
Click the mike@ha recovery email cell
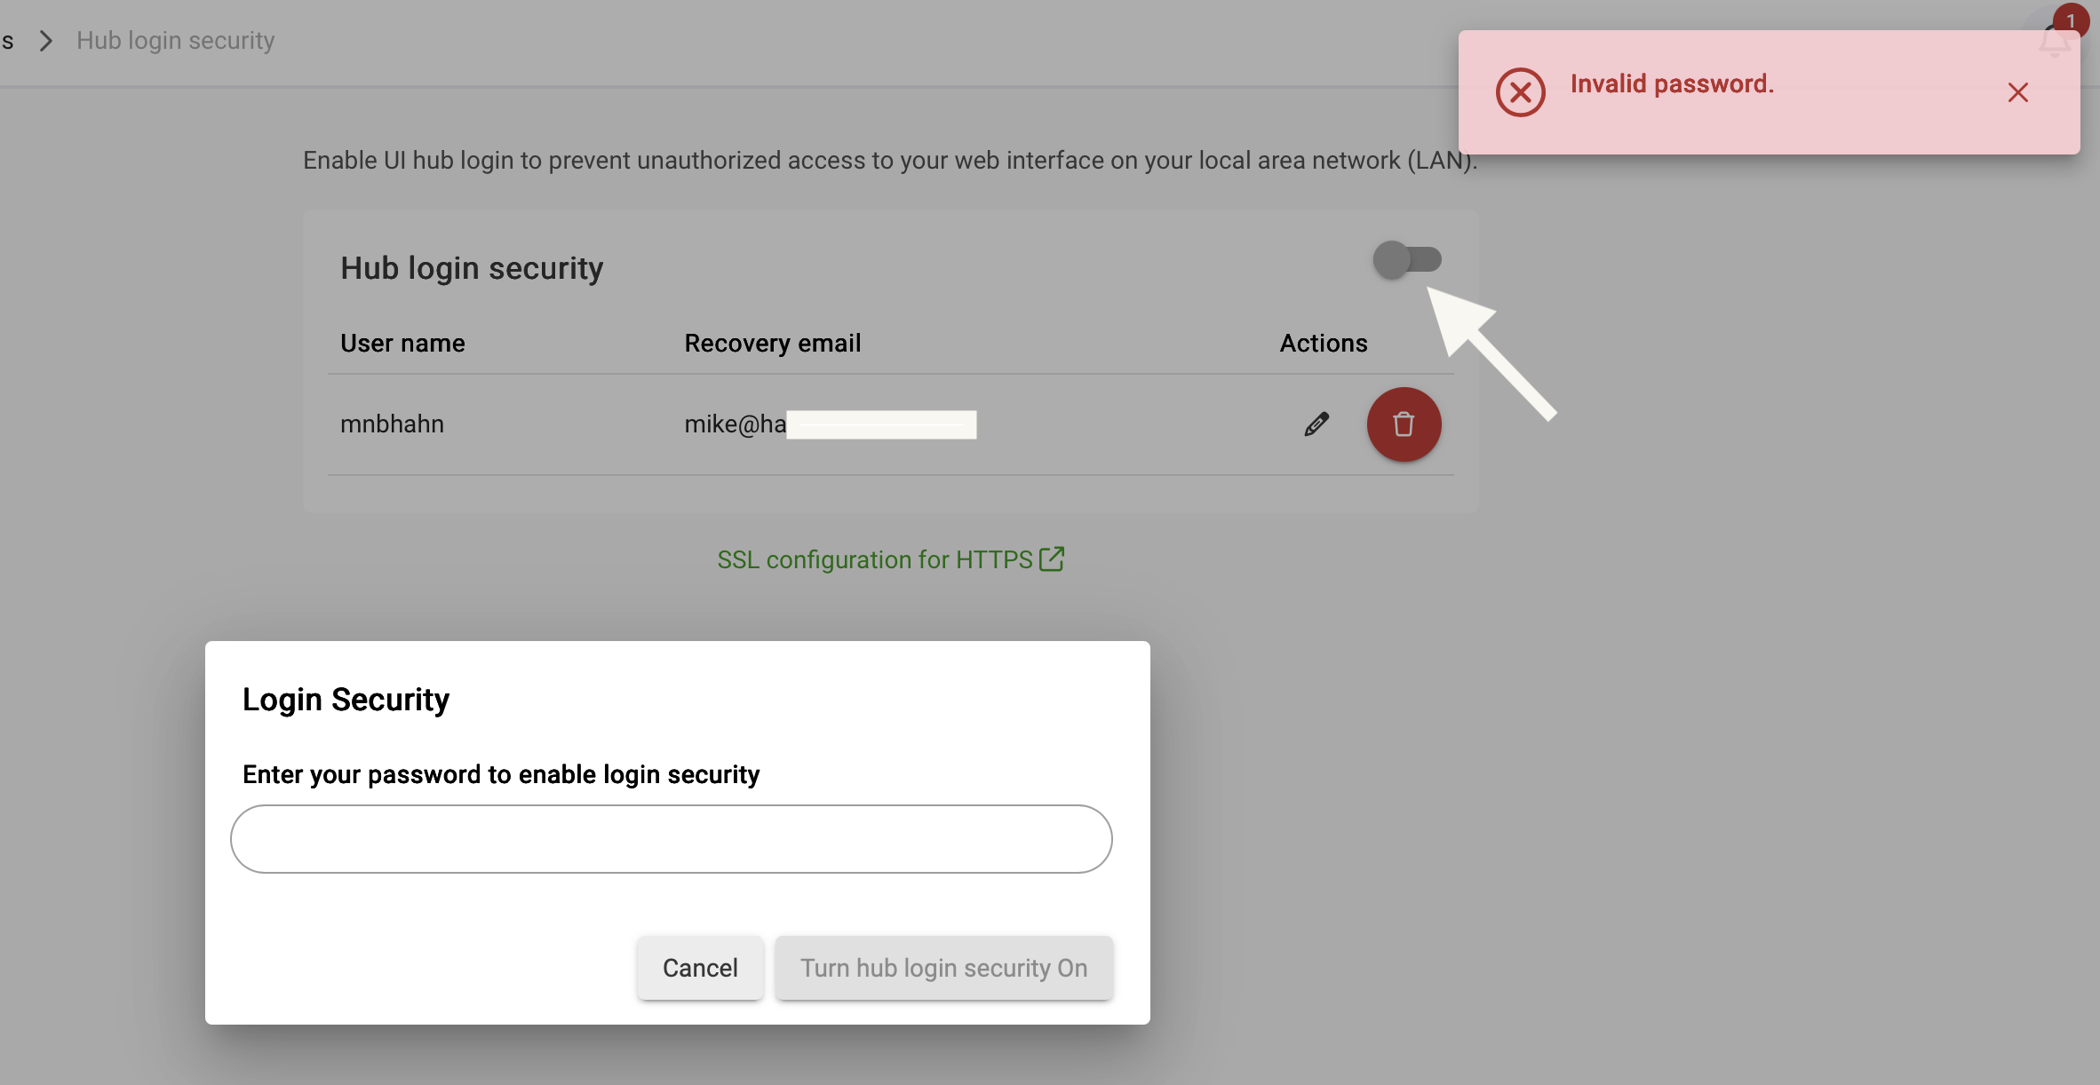pos(735,424)
